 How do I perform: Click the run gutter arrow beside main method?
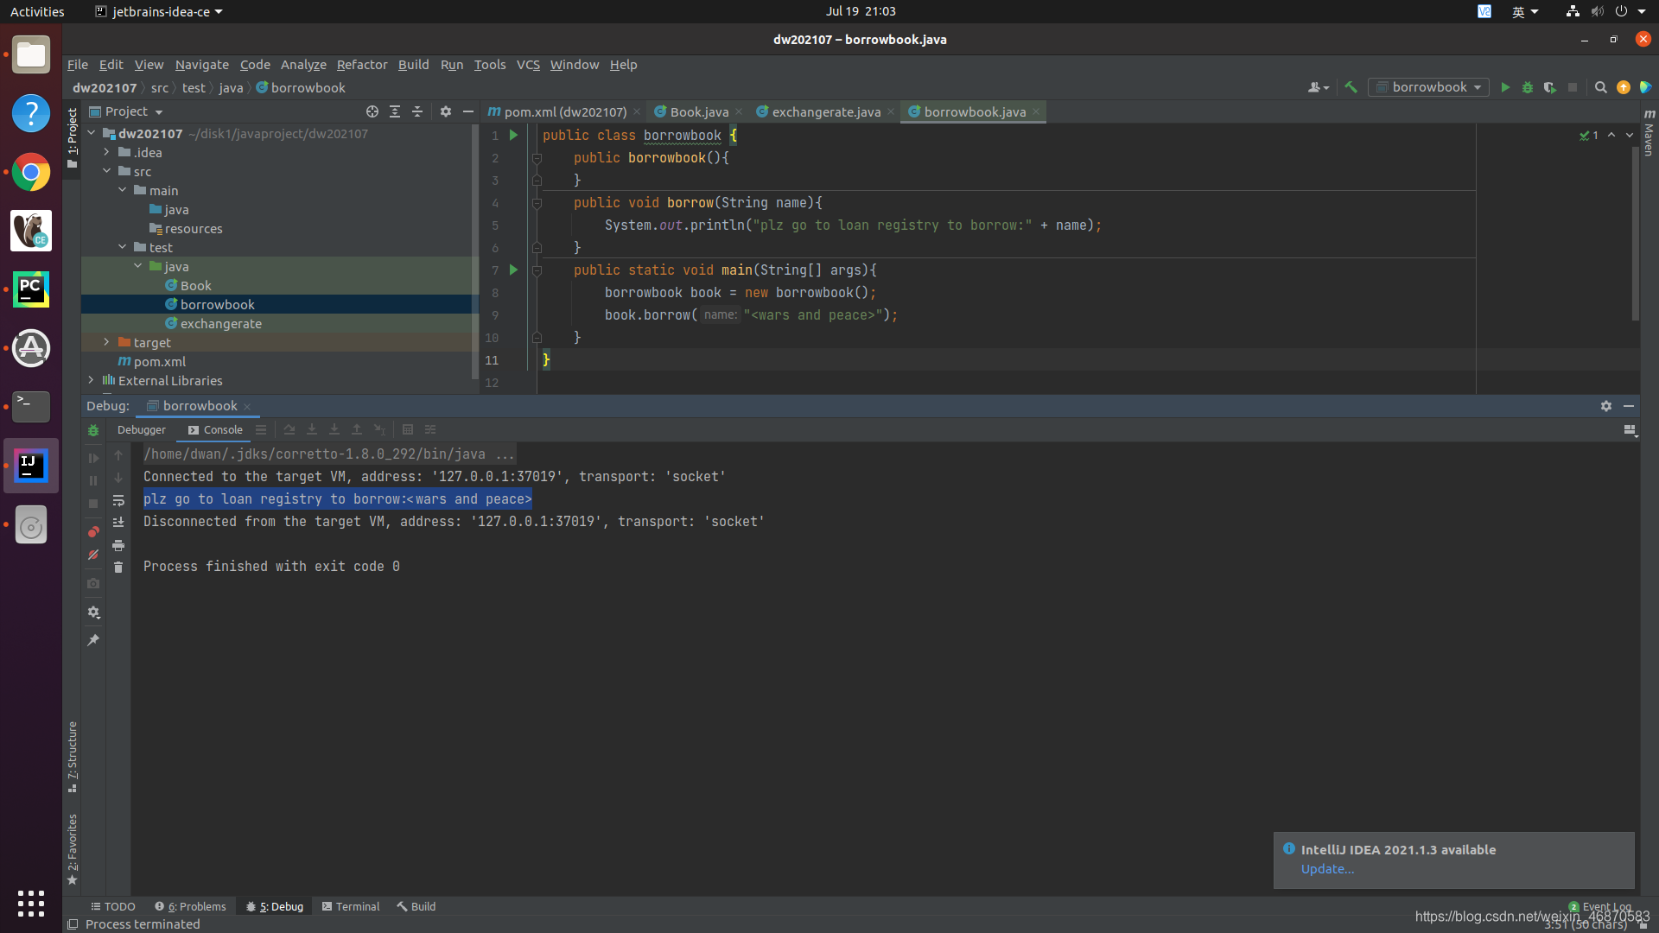click(514, 270)
